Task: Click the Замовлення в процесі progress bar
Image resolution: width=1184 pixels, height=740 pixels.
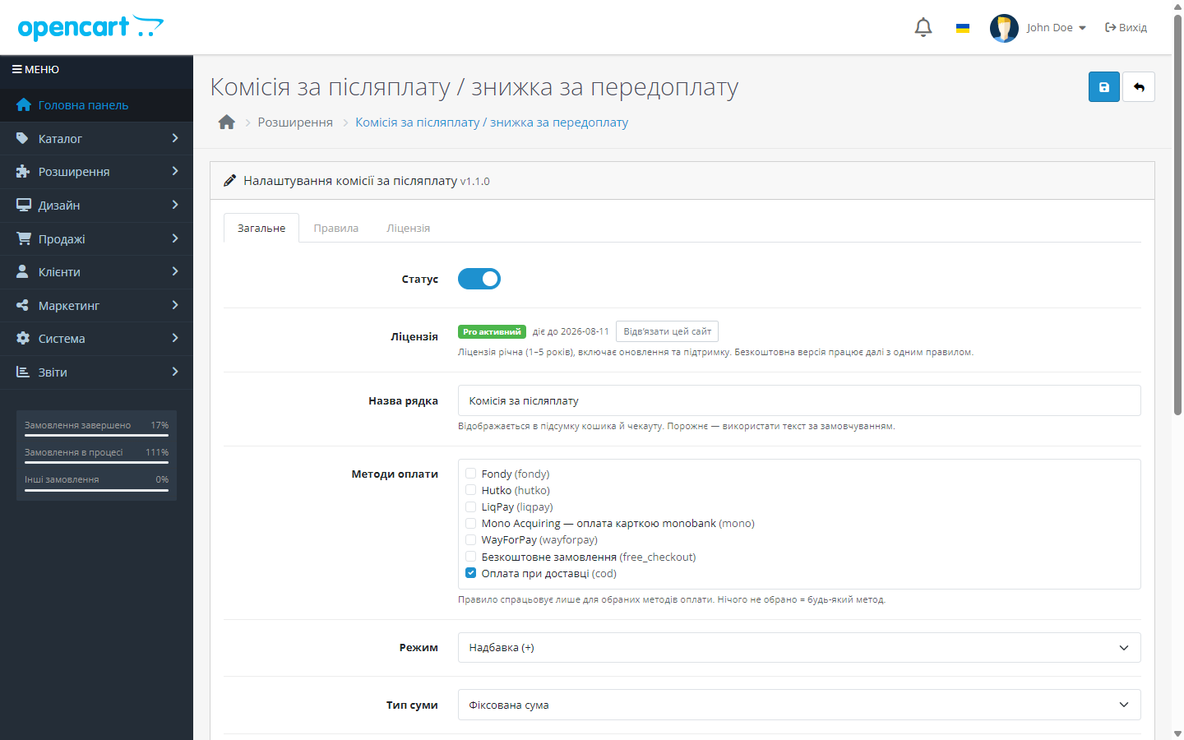Action: 96,462
